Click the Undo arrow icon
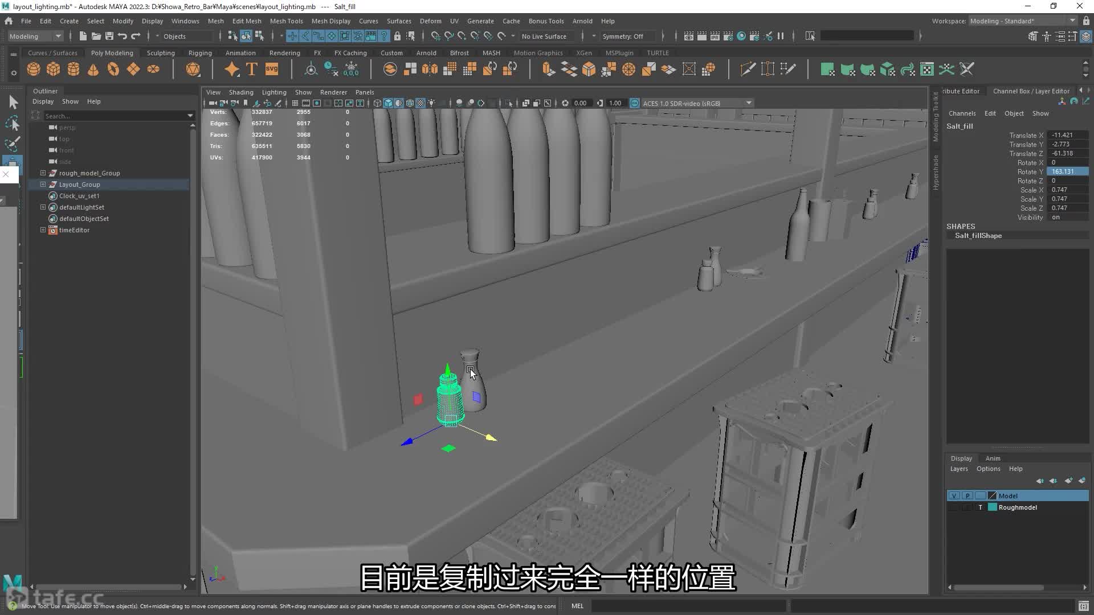This screenshot has height=615, width=1094. tap(123, 36)
